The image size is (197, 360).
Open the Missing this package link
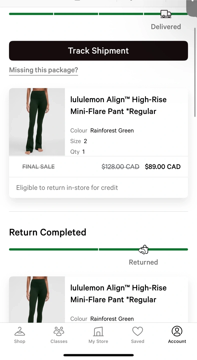[x=43, y=70]
